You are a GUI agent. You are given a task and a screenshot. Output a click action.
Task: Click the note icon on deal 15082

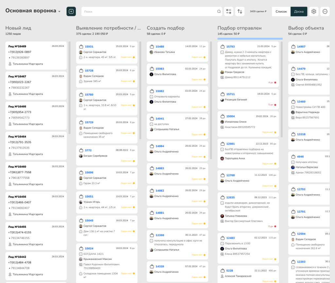(151, 97)
